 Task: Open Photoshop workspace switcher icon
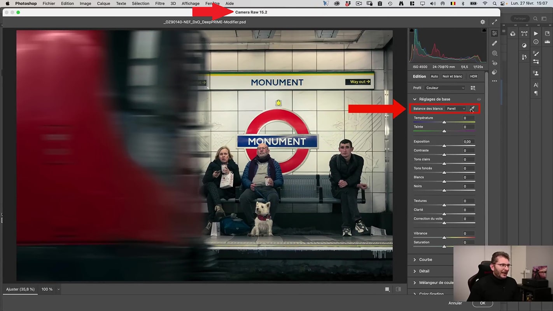(544, 18)
